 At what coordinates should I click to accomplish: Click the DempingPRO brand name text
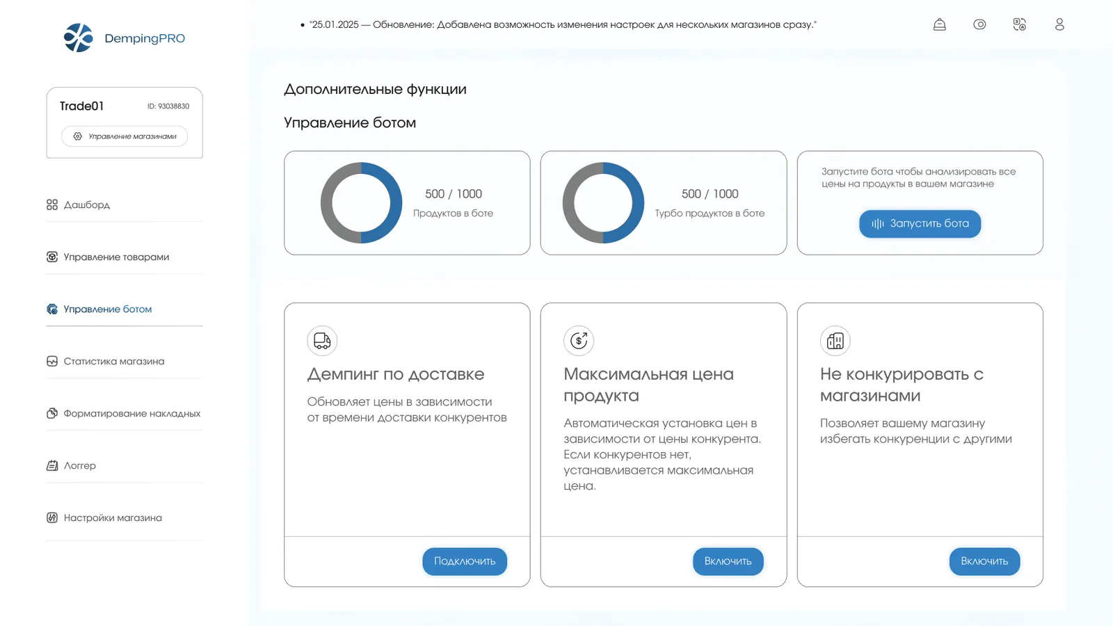(x=145, y=38)
